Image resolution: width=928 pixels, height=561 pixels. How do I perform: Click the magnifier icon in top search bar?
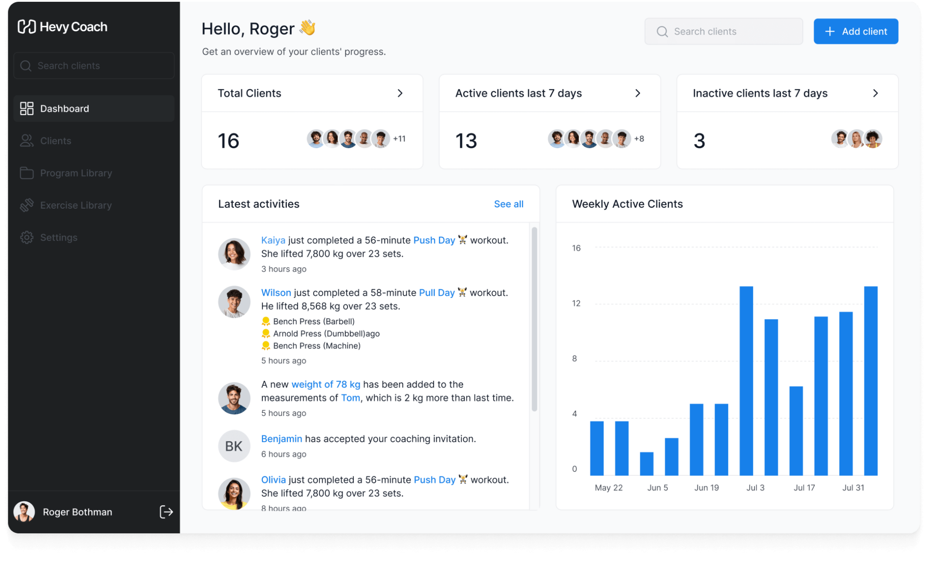[662, 32]
